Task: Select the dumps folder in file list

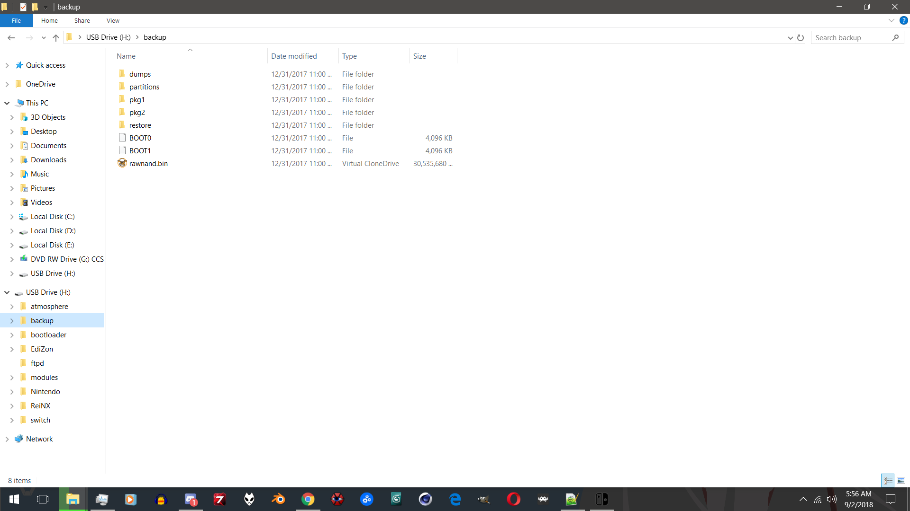Action: click(x=140, y=74)
